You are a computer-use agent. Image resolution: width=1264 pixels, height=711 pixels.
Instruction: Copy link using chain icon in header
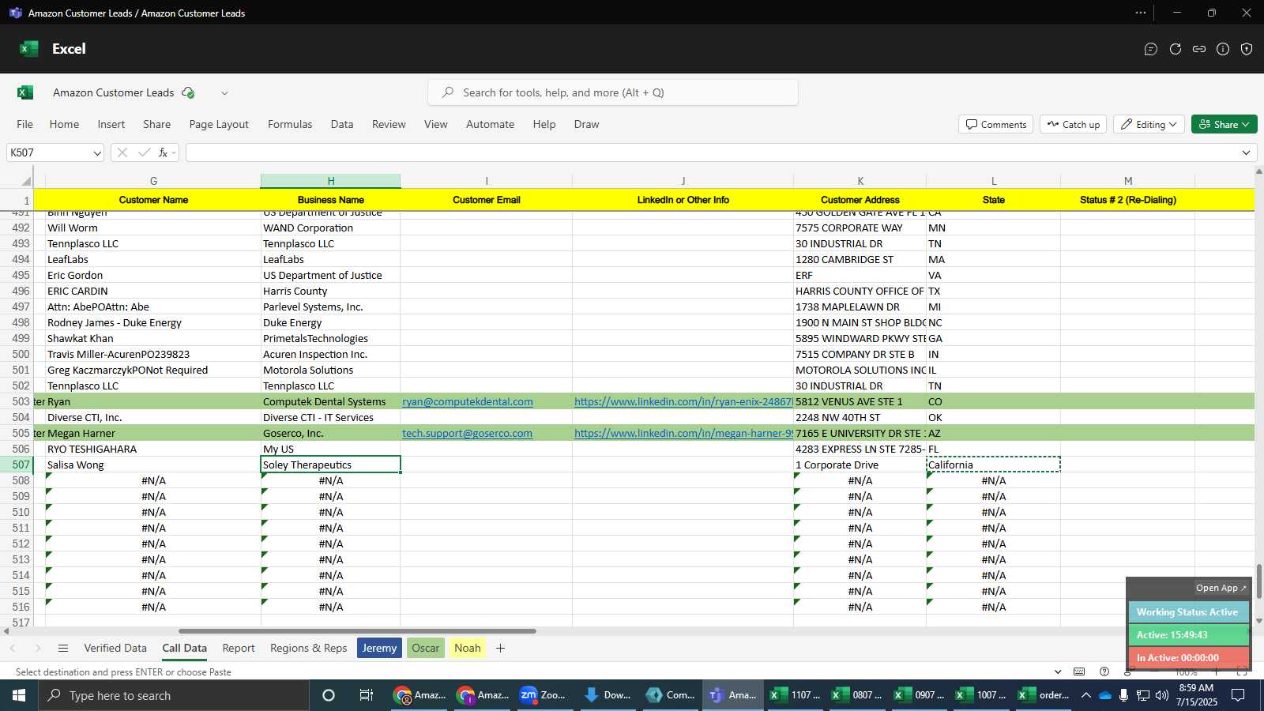[x=1199, y=49]
